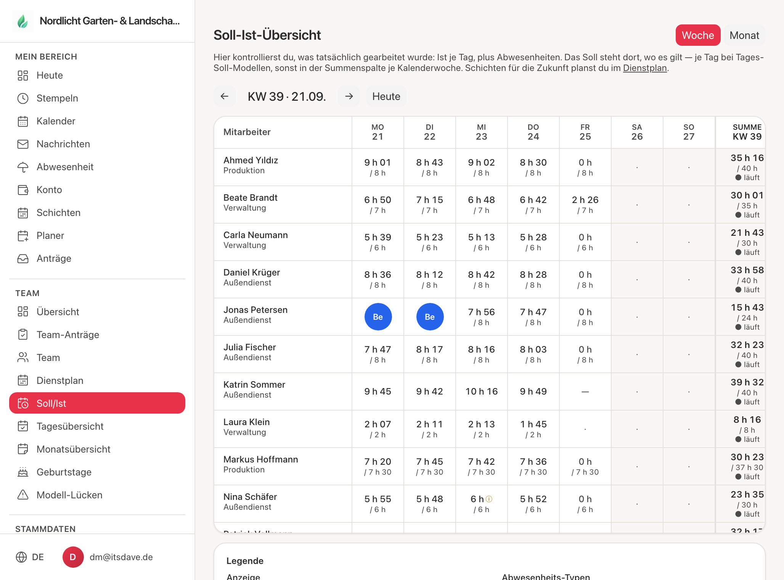Open user avatar D

pyautogui.click(x=73, y=557)
